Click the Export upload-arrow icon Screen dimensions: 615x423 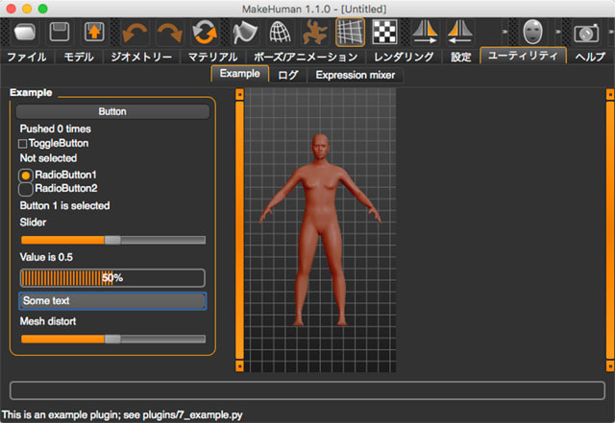(94, 32)
